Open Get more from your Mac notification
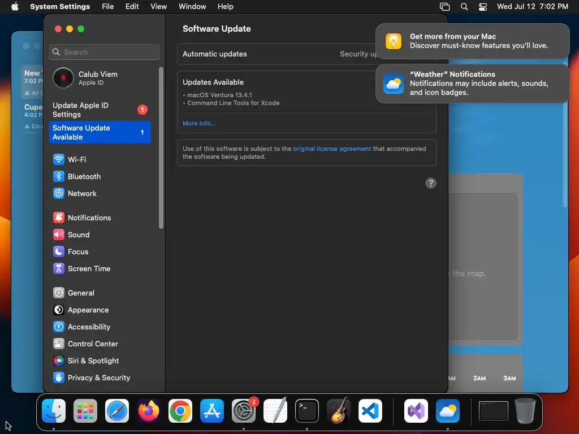 472,41
